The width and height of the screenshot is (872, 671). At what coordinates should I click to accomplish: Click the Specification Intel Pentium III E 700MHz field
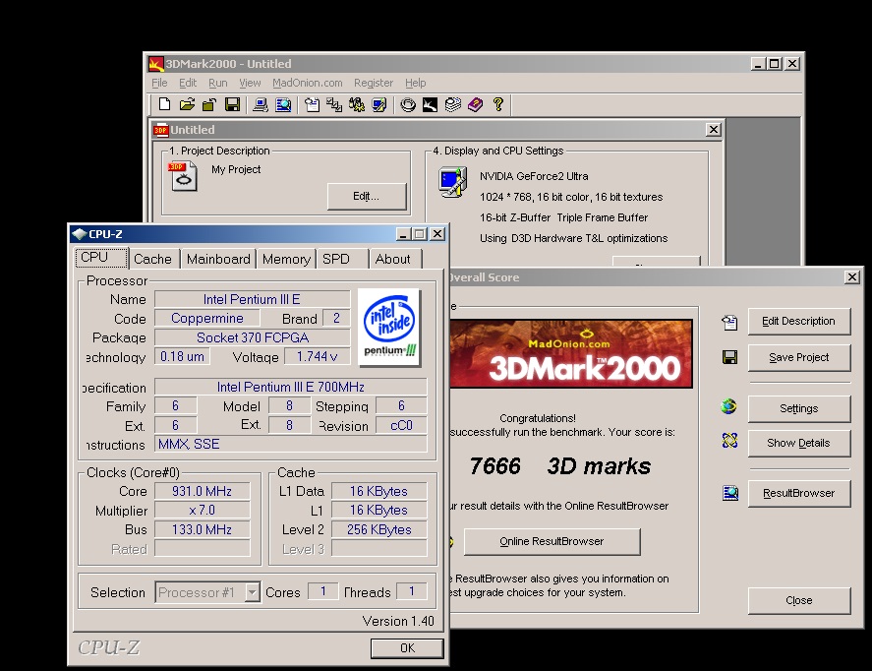(x=290, y=387)
